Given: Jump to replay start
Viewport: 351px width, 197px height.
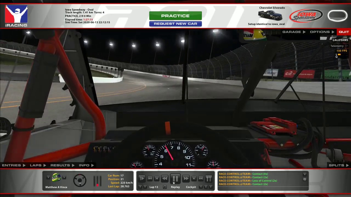Looking at the screenshot, I should (x=150, y=178).
